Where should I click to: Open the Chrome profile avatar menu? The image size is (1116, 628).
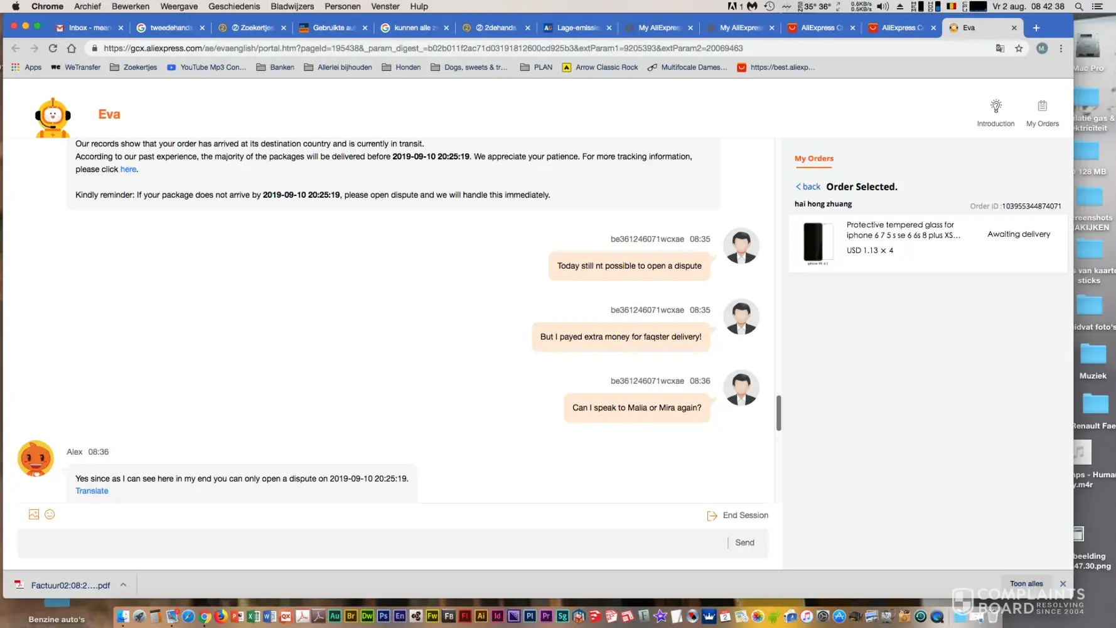(1042, 48)
